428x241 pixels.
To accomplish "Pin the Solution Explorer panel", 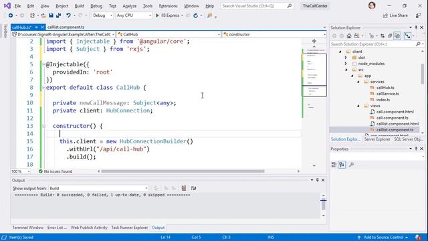I will pos(416,27).
